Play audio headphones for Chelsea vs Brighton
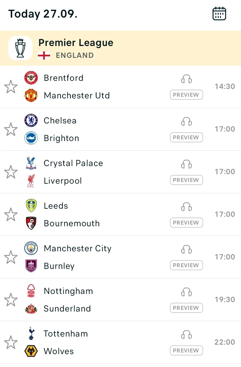 coord(187,121)
